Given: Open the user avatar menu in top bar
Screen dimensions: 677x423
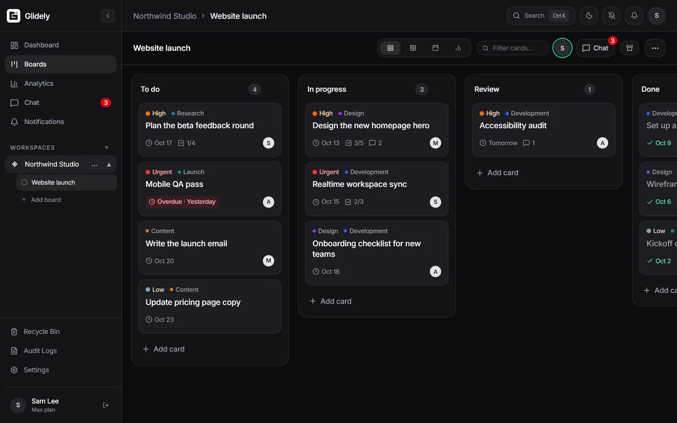Looking at the screenshot, I should [657, 16].
